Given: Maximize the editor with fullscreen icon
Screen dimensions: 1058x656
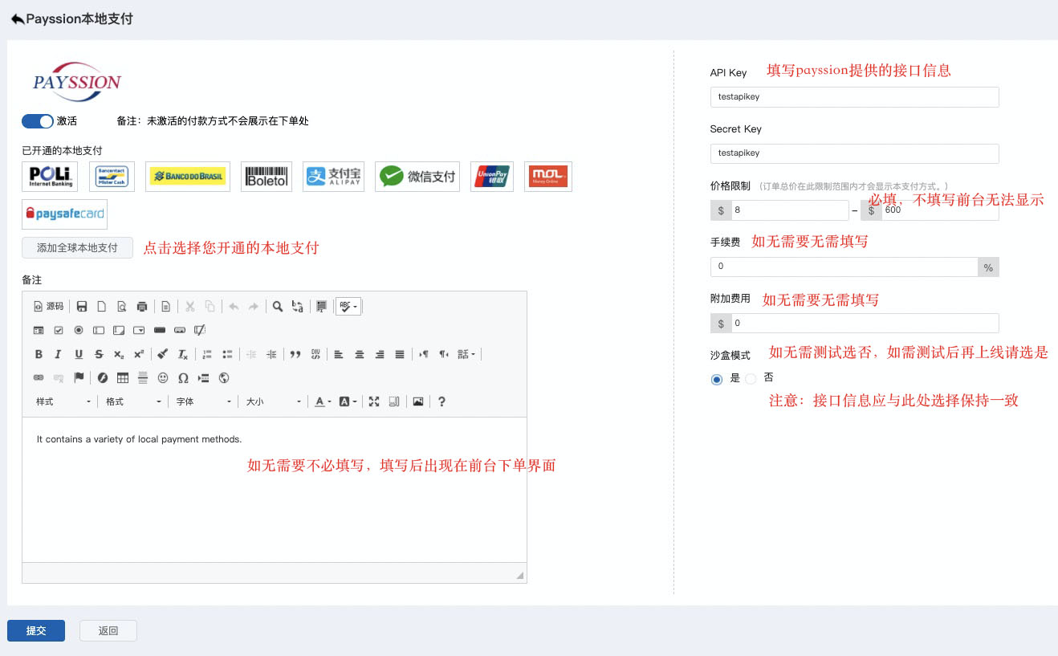Looking at the screenshot, I should [x=374, y=401].
